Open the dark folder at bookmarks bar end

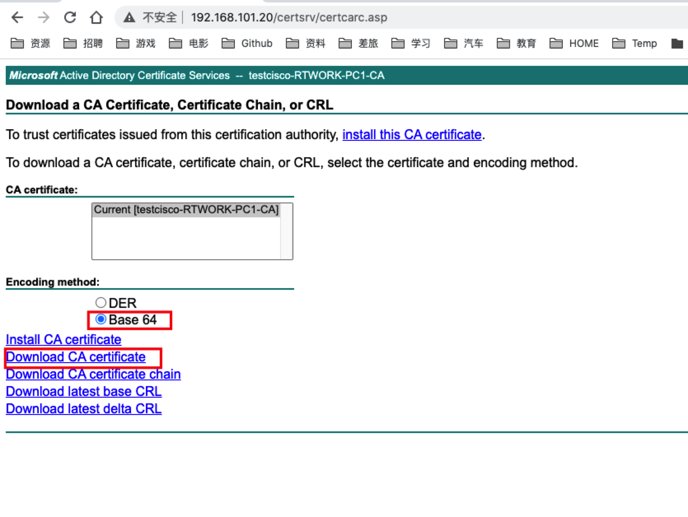pyautogui.click(x=677, y=43)
